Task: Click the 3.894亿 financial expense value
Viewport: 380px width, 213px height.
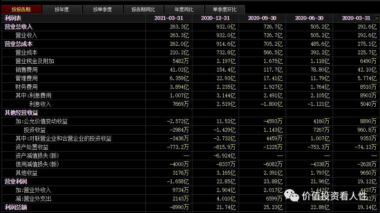Action: click(179, 87)
